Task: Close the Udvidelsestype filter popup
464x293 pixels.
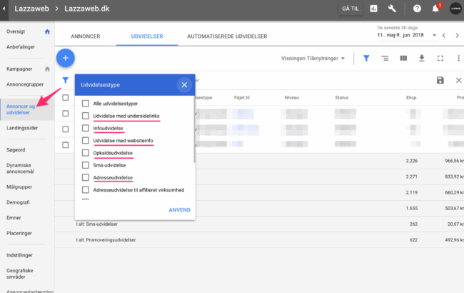Action: [x=184, y=85]
